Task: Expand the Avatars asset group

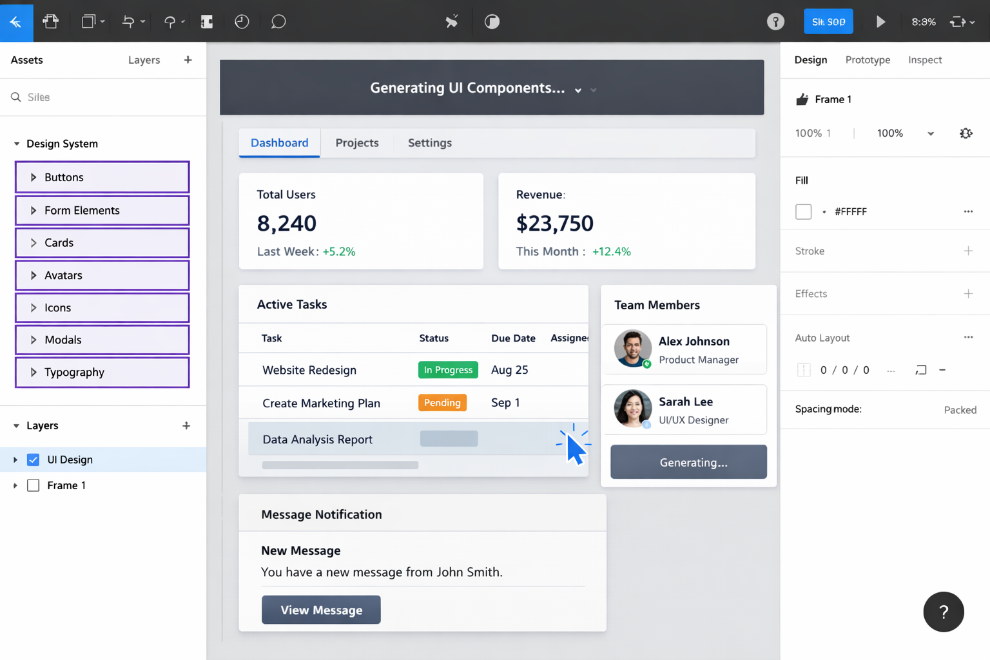Action: [34, 275]
